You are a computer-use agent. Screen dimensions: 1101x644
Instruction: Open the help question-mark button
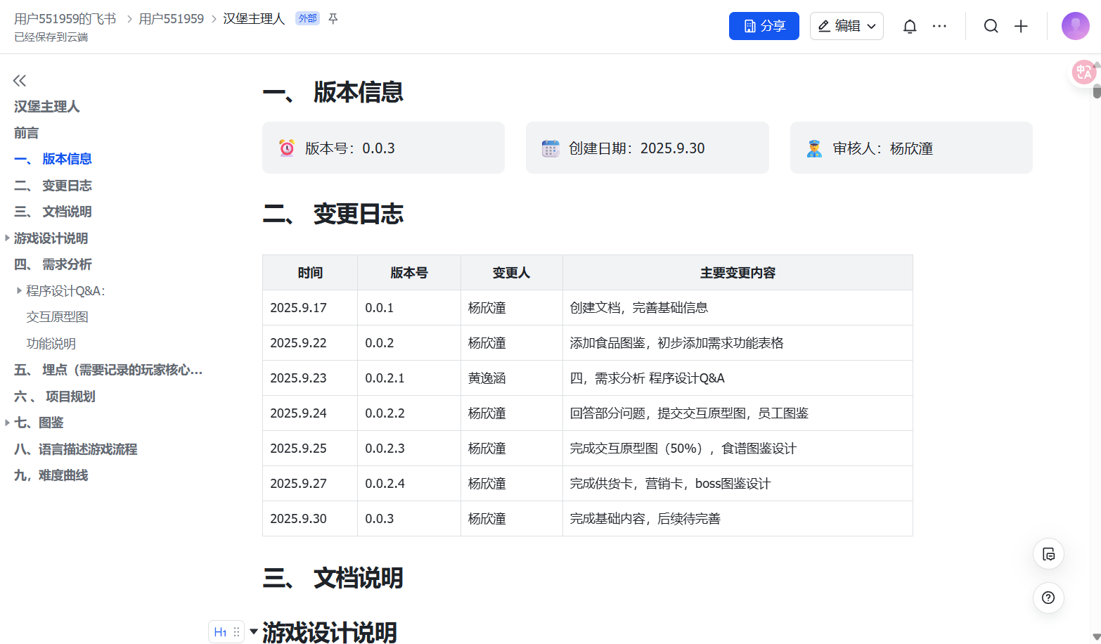point(1048,598)
